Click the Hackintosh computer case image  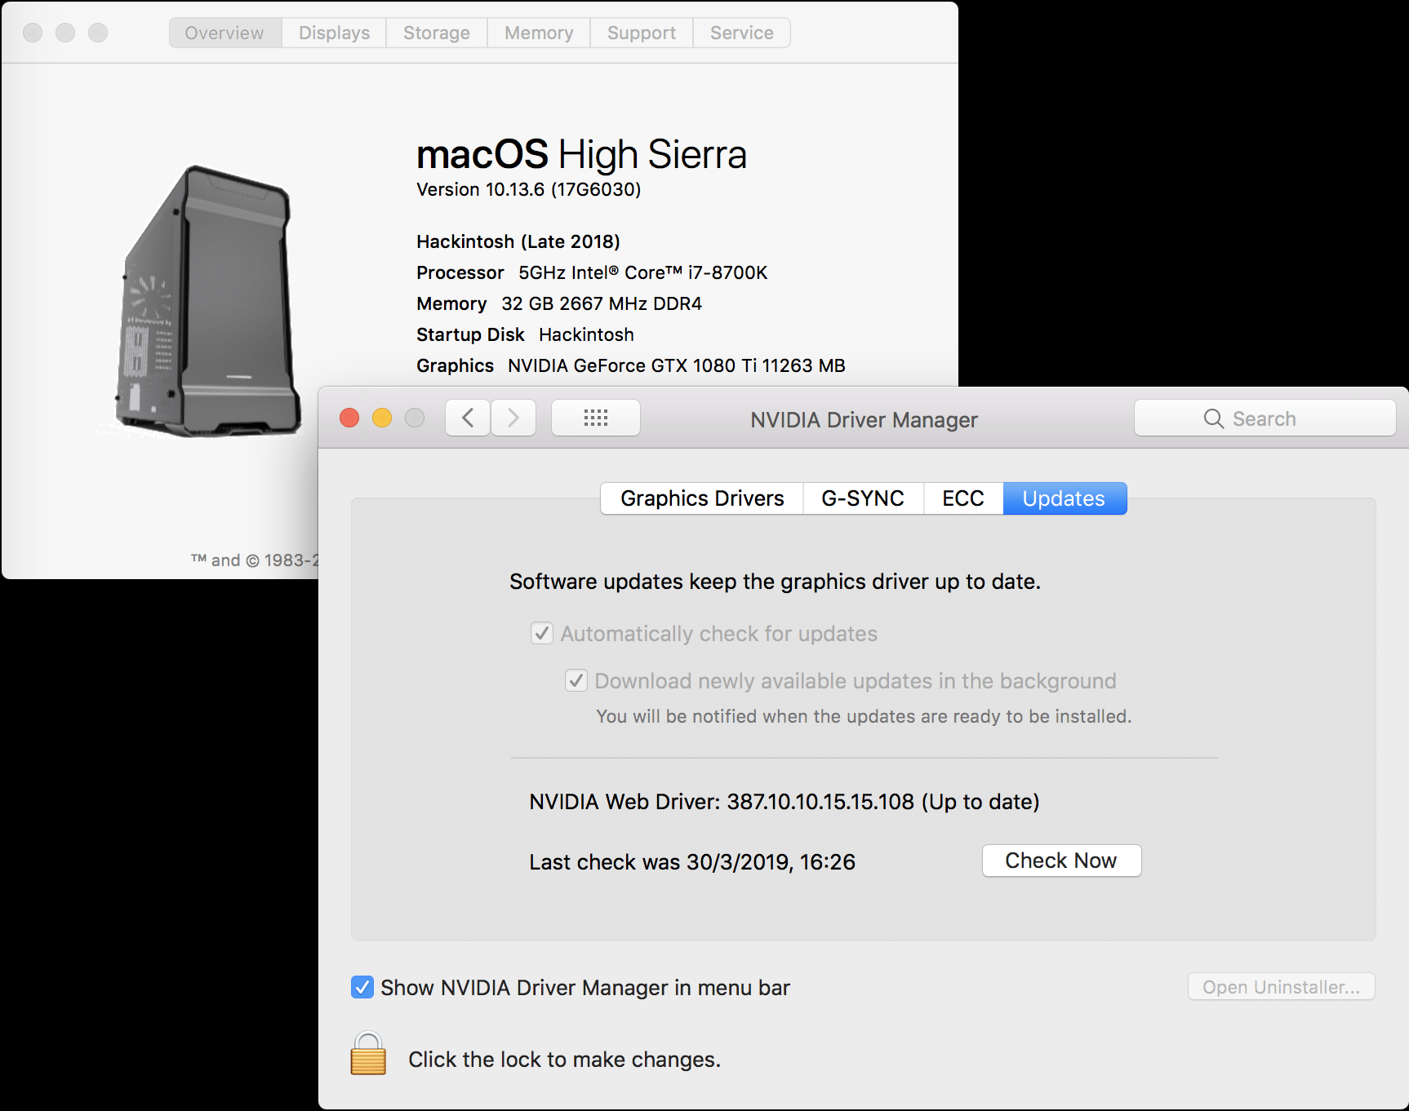[208, 302]
